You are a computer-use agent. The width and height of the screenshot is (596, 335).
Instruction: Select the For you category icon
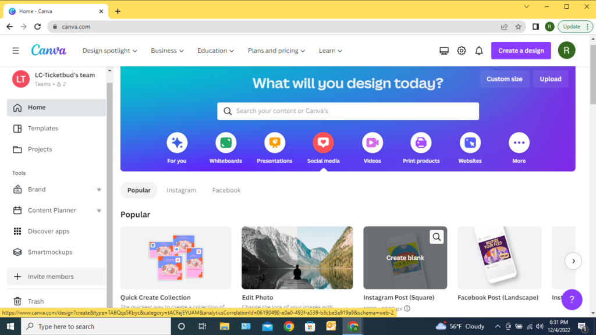177,143
